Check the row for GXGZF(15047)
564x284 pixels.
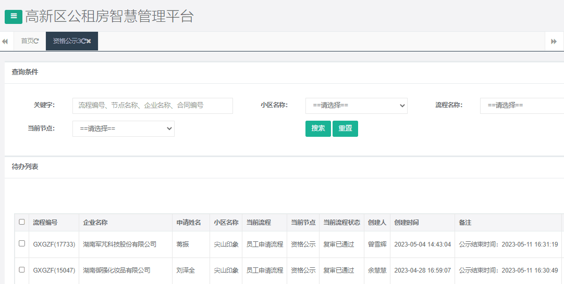pyautogui.click(x=22, y=270)
